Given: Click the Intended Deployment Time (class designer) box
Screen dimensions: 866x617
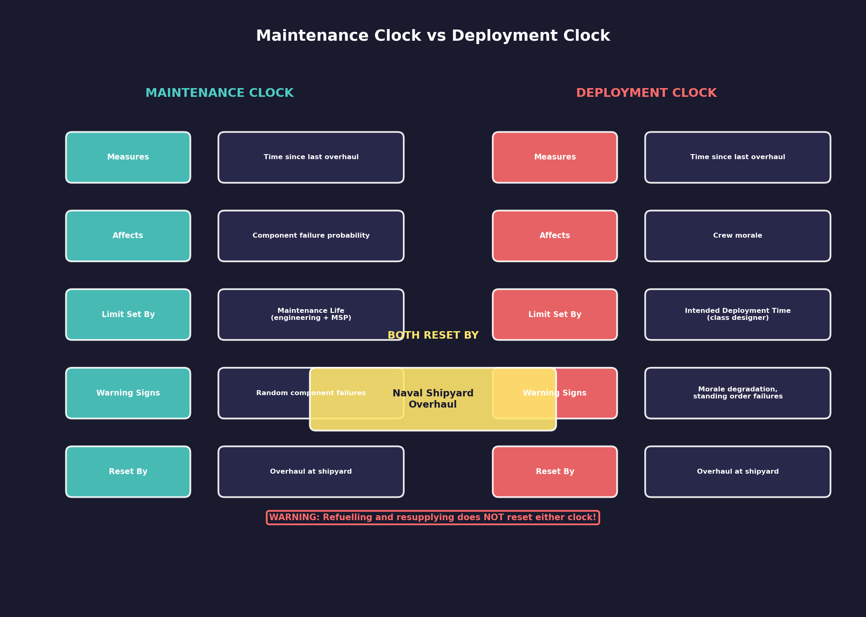Looking at the screenshot, I should pyautogui.click(x=737, y=315).
